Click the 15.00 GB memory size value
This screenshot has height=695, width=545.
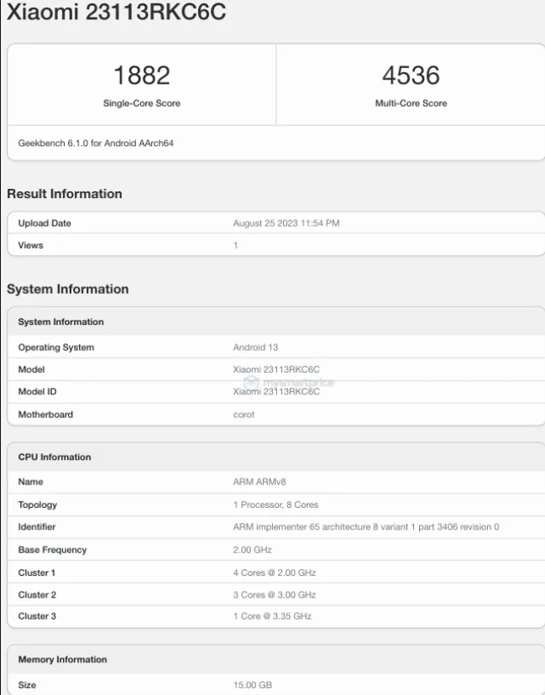pyautogui.click(x=252, y=686)
